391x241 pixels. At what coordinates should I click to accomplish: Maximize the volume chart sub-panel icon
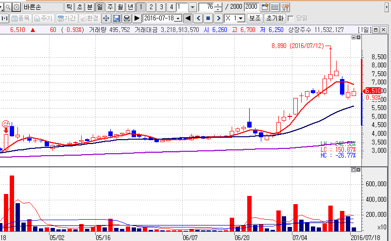[x=354, y=170]
